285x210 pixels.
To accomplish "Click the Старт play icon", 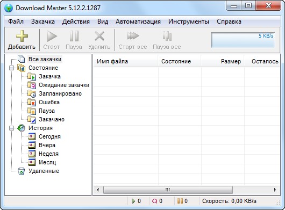I will point(52,36).
